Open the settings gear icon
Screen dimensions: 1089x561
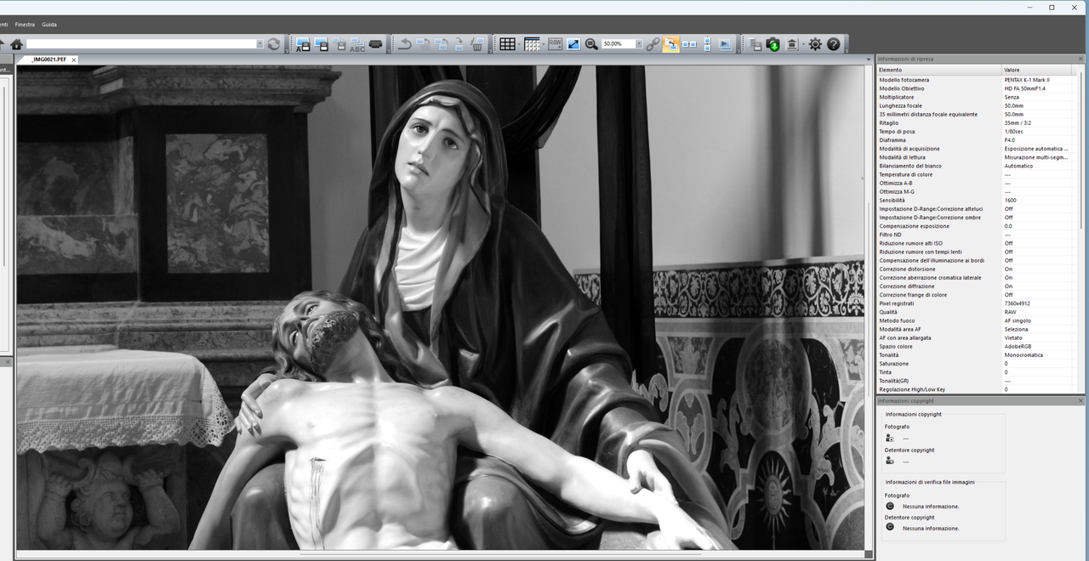click(814, 44)
